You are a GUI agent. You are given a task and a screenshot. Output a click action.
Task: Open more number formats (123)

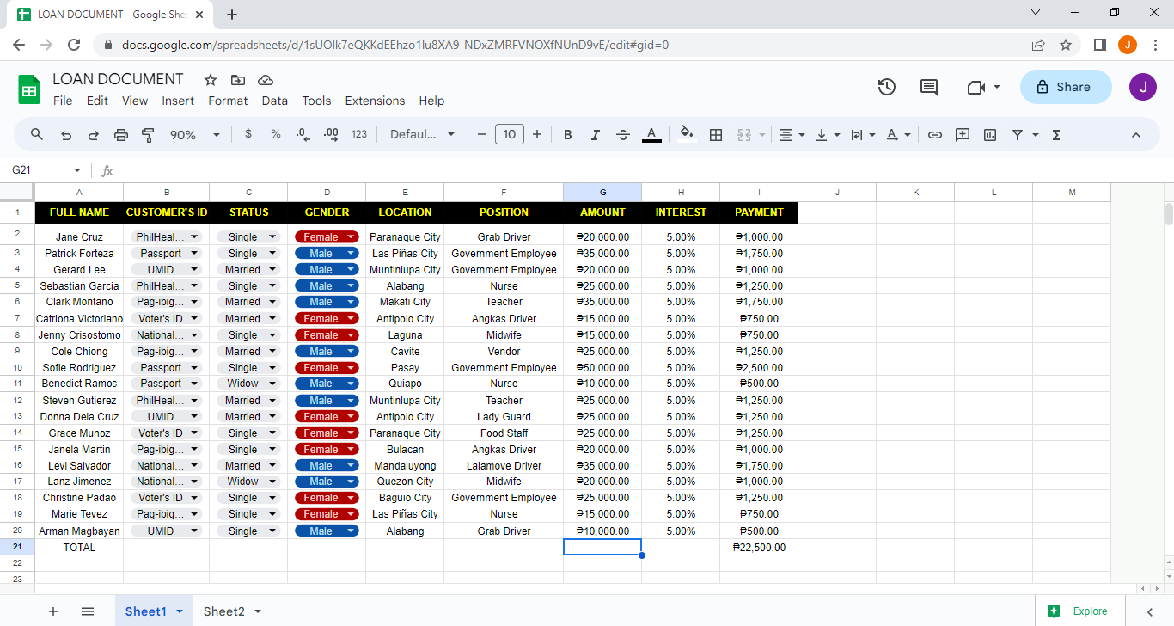pyautogui.click(x=359, y=134)
